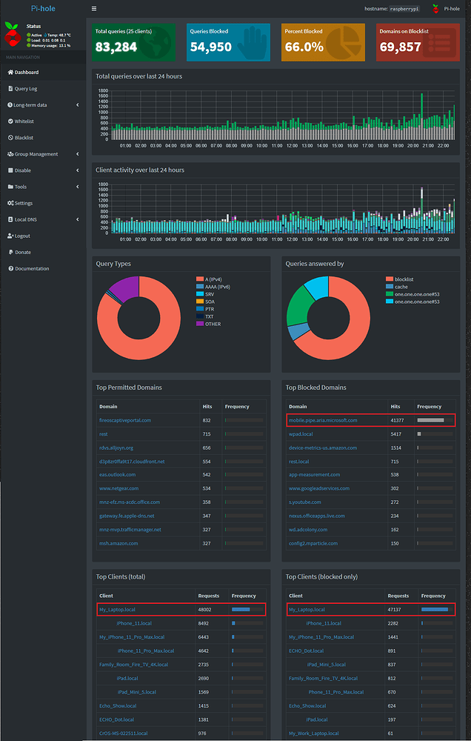
Task: Toggle the sidebar hamburger menu
Action: 94,8
